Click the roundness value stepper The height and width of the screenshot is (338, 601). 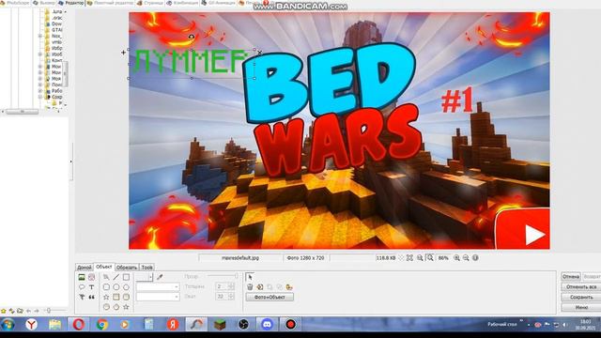(231, 297)
